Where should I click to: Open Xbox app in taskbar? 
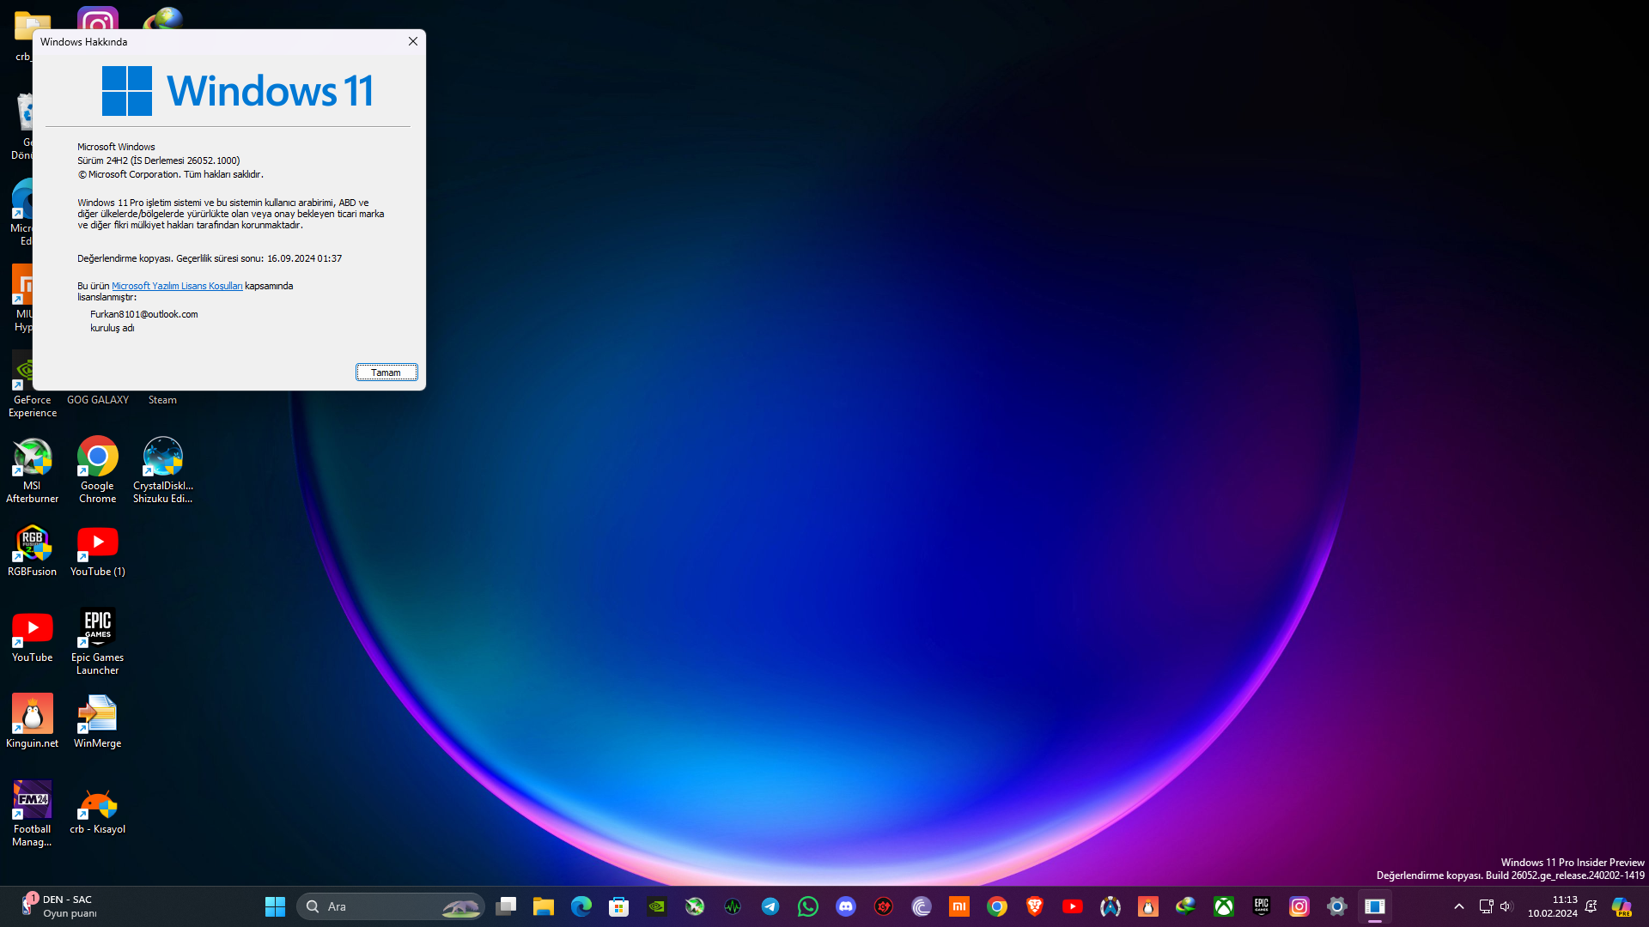1224,906
